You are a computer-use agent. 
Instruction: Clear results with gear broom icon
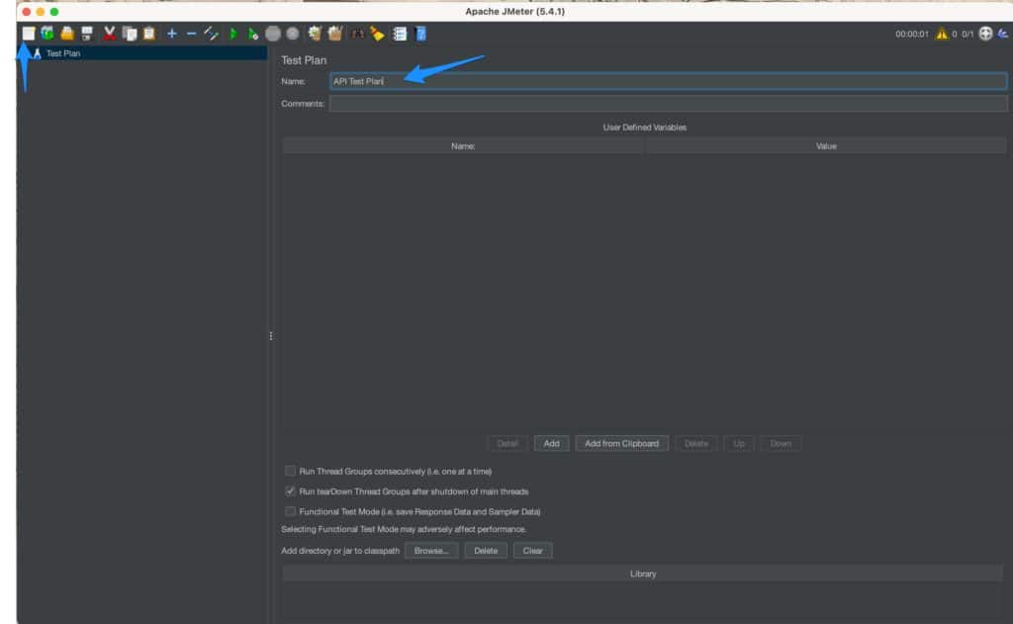tap(315, 34)
